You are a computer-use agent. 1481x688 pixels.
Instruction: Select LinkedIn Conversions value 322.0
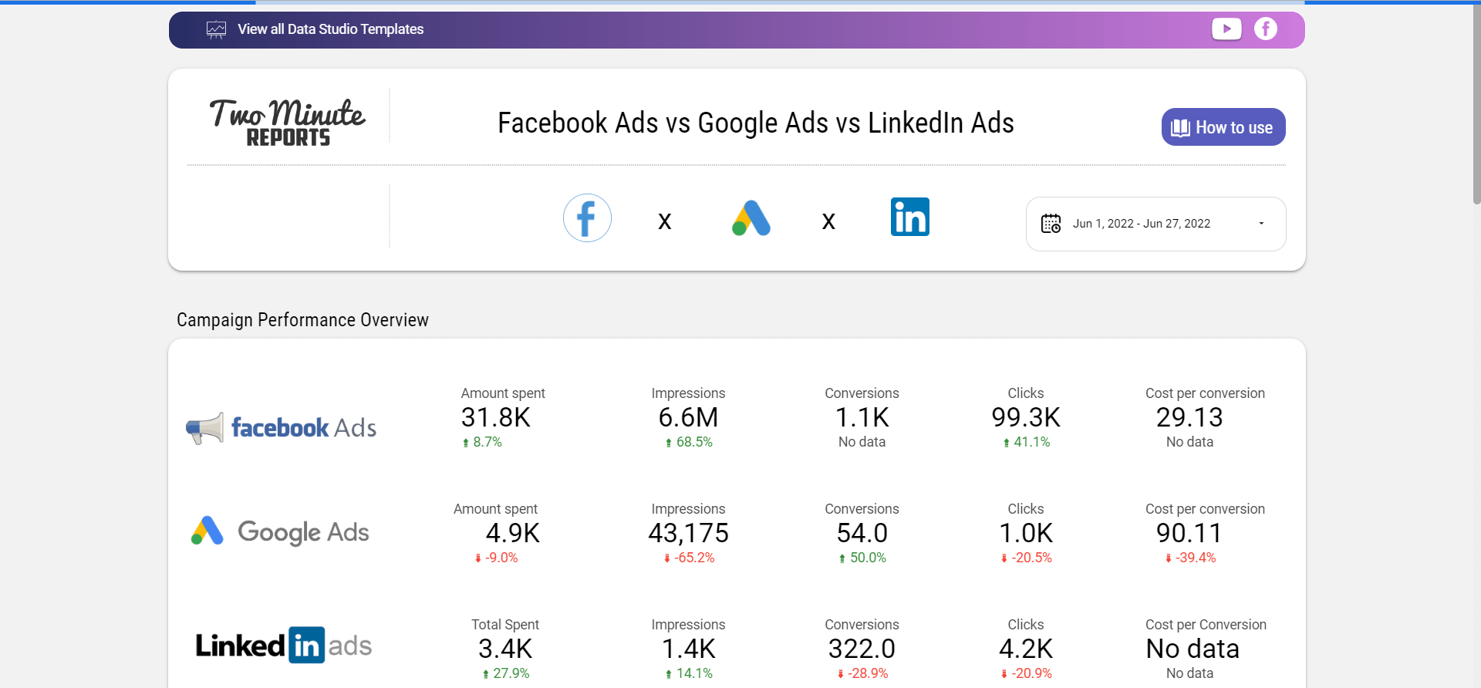pyautogui.click(x=862, y=649)
